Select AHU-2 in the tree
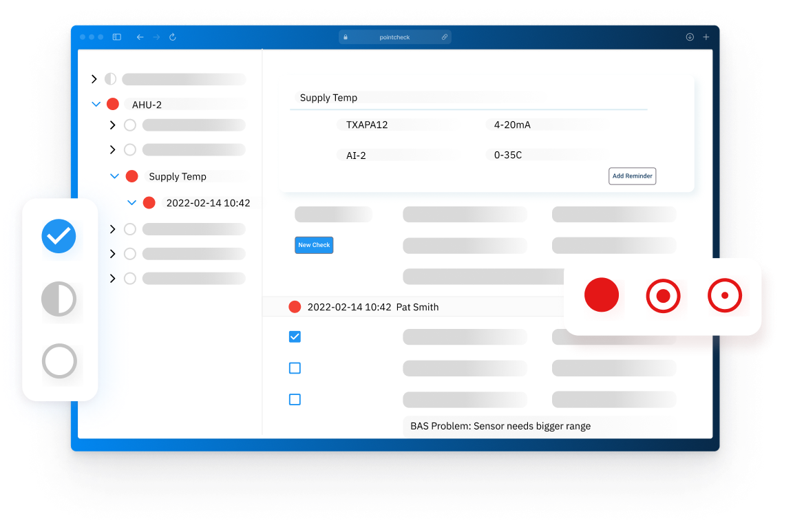 pyautogui.click(x=147, y=105)
